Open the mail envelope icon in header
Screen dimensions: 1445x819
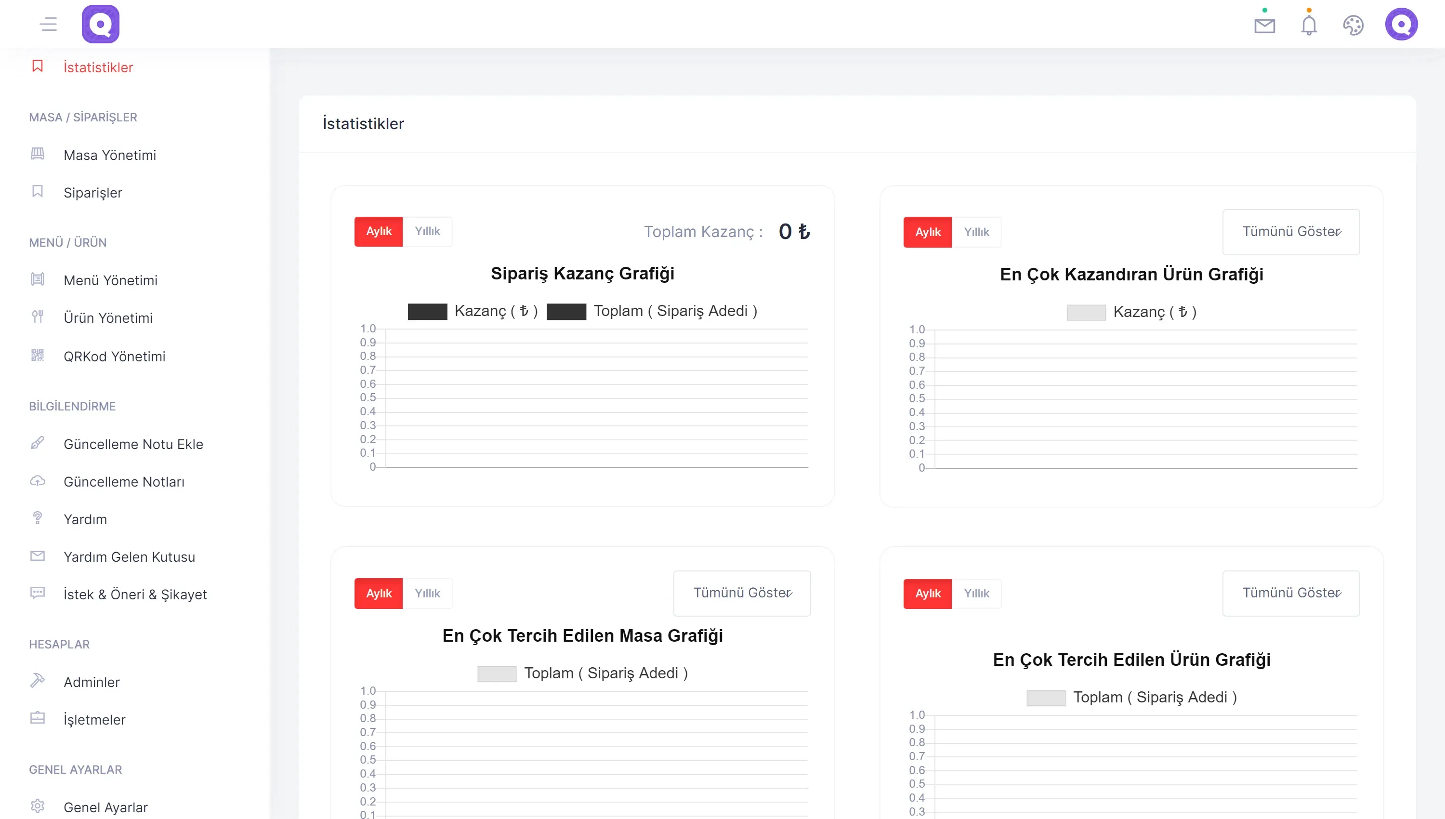[x=1264, y=26]
